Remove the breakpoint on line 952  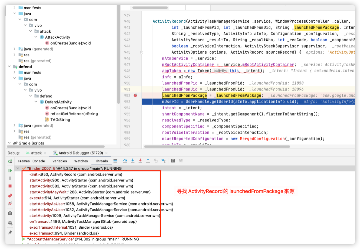click(135, 96)
